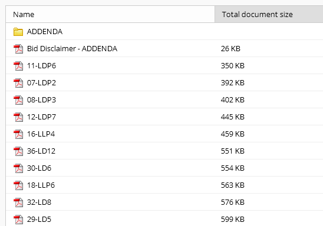Viewport: 323px width, 226px height.
Task: Click the PDF icon beside 18-LLP6
Action: pyautogui.click(x=18, y=185)
